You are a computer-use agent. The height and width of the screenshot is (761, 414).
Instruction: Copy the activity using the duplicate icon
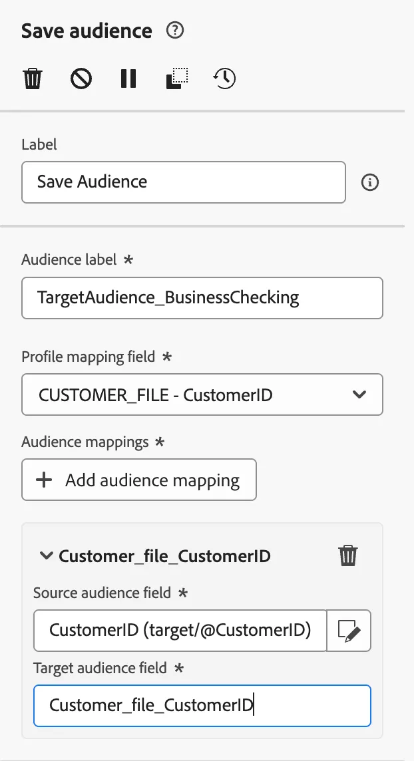176,78
